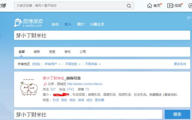
Task: Click the 微博搜索 s.weibo.com logo
Action: 28,23
